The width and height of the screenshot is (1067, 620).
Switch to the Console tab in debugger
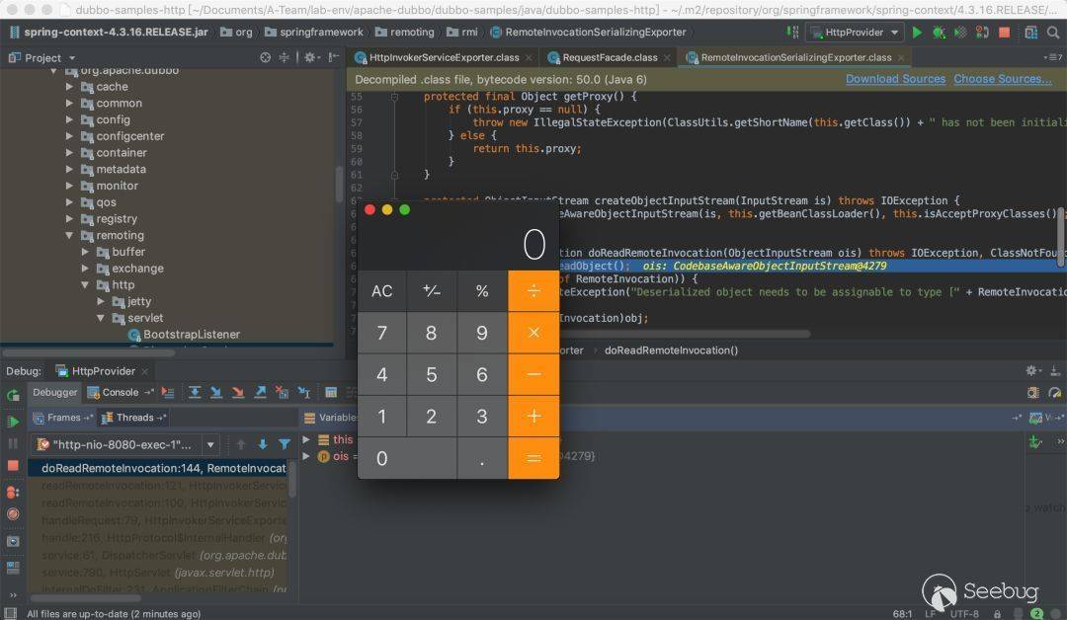(x=120, y=392)
